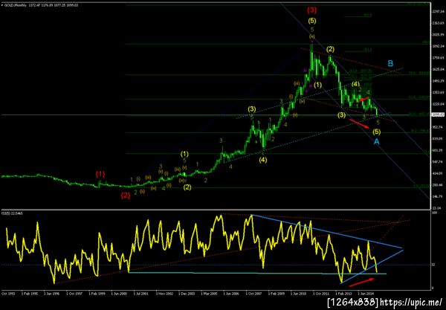Click the 1 Oct 2011 date label
Screen dimensions: 446x310
[321, 293]
